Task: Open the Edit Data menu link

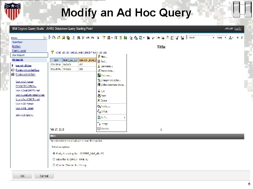Action: pyautogui.click(x=16, y=47)
